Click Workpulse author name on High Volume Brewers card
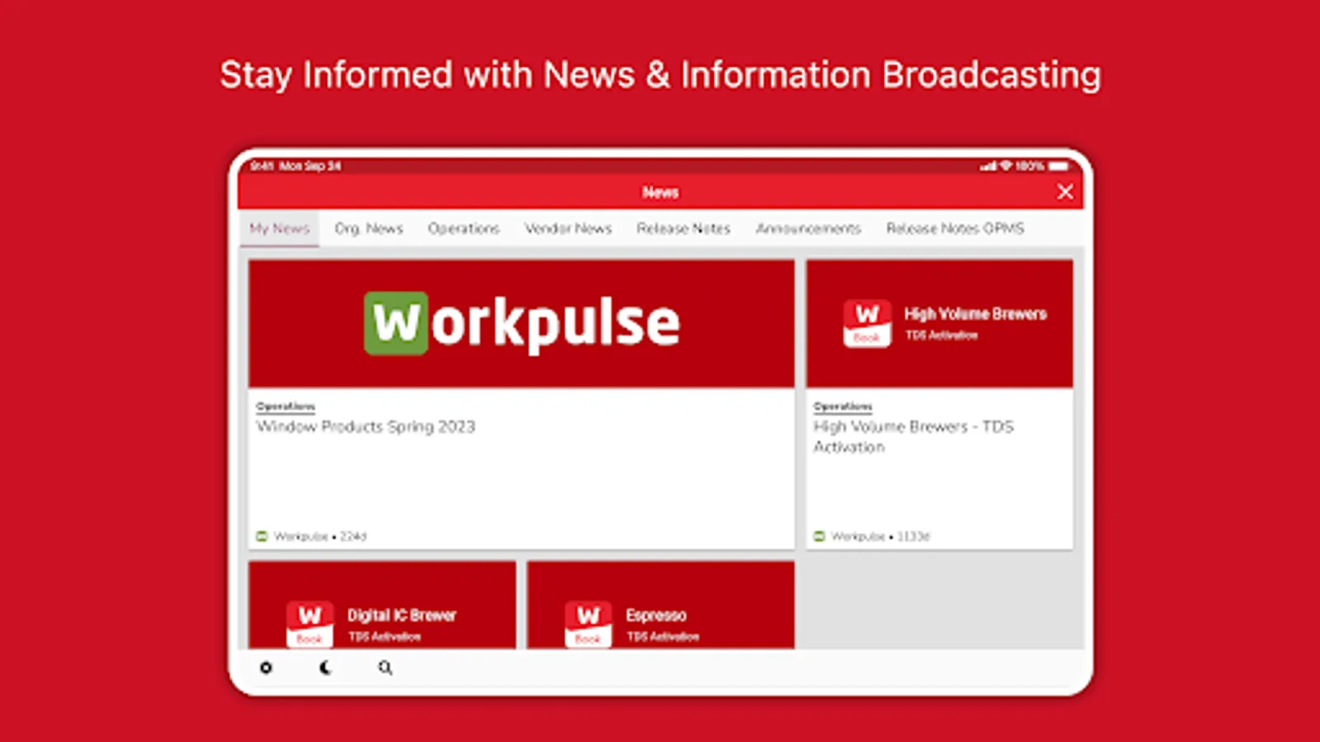1320x742 pixels. [x=858, y=537]
